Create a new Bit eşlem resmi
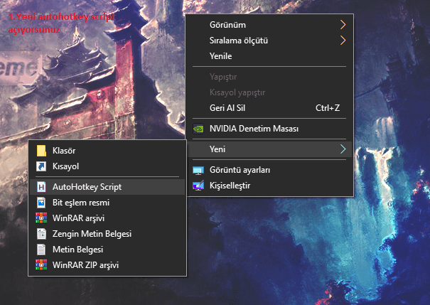This screenshot has height=305, width=430. (107, 203)
